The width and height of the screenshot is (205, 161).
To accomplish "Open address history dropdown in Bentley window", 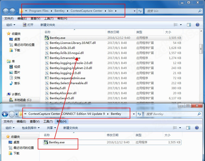I will coord(134,114).
